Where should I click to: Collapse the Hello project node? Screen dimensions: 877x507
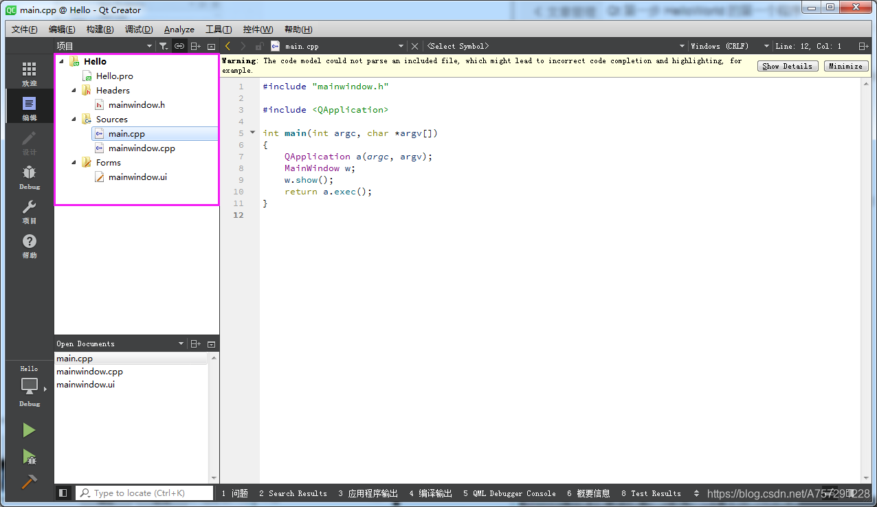(61, 62)
